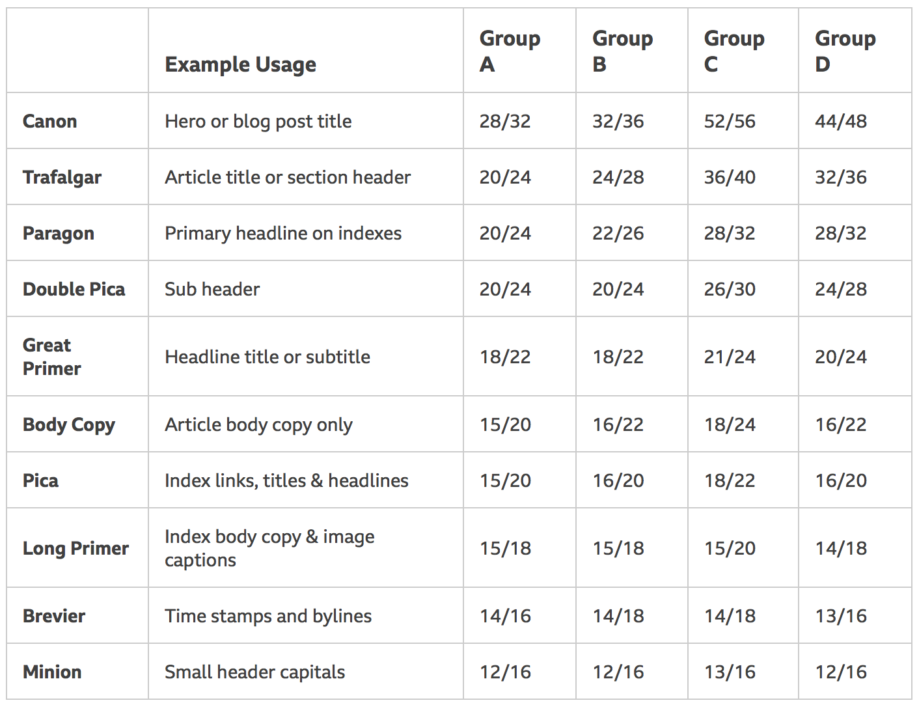Select the Long Primer row label
This screenshot has height=707, width=919.
tap(75, 548)
